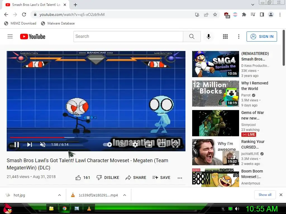Viewport: 286px width, 214px height.
Task: Open Angry Birds start button
Action: [x=8, y=208]
